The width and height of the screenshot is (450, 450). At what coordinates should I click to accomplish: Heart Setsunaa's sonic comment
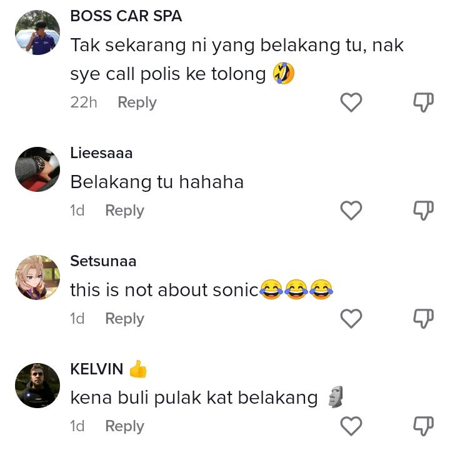point(351,319)
